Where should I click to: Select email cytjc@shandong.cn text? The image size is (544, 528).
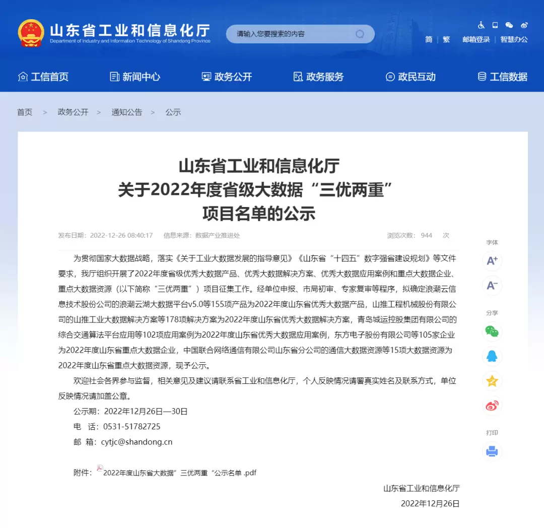tap(137, 442)
